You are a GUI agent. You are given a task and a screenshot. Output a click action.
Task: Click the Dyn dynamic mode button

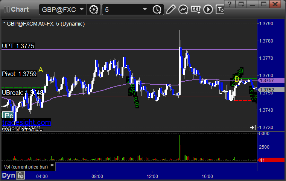point(8,175)
